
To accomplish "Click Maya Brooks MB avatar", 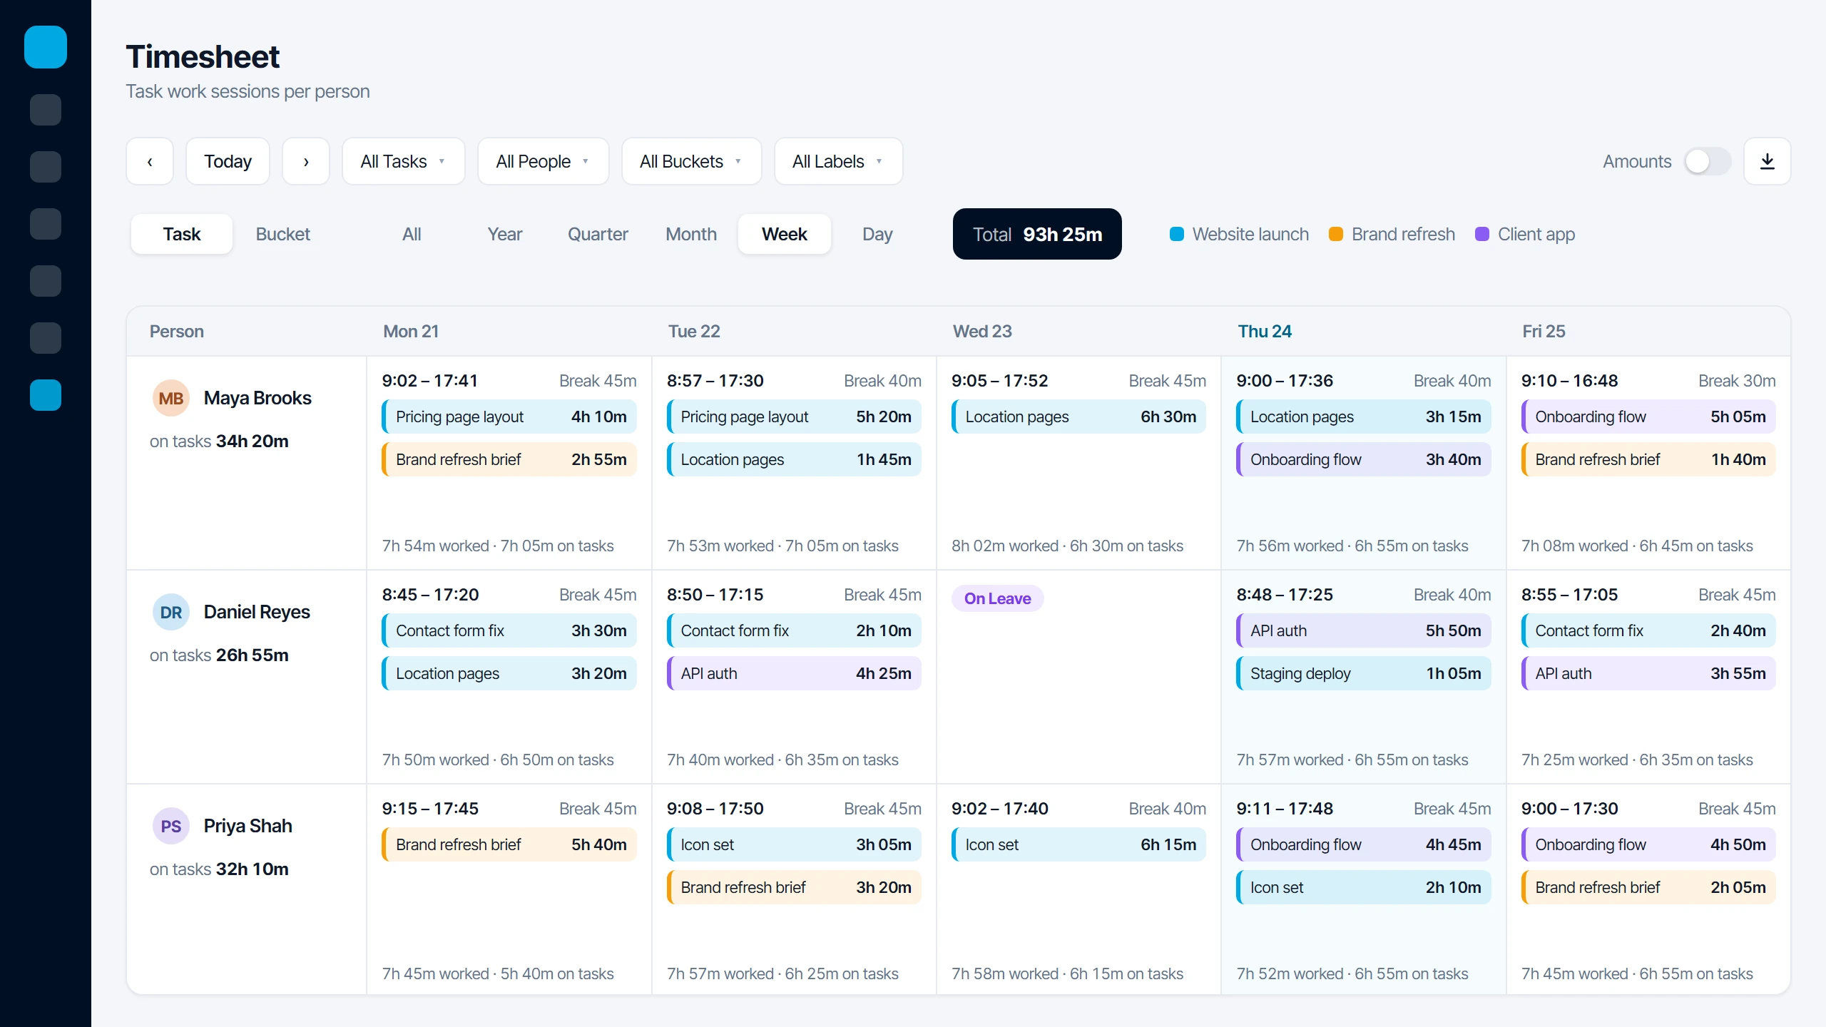I will (170, 398).
